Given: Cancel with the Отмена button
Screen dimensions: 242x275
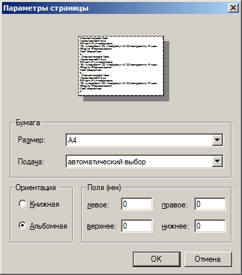Looking at the screenshot, I should coord(208,259).
